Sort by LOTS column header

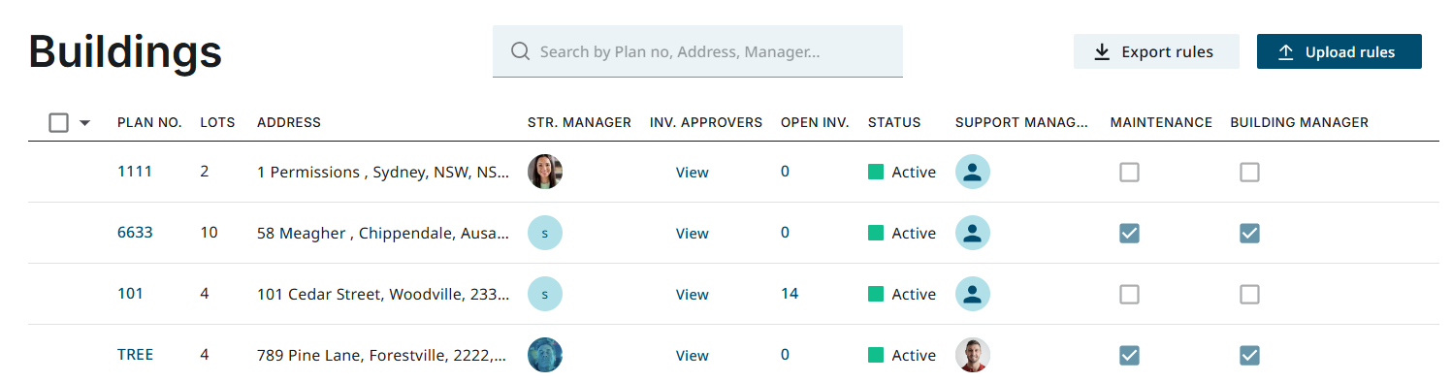[x=217, y=122]
